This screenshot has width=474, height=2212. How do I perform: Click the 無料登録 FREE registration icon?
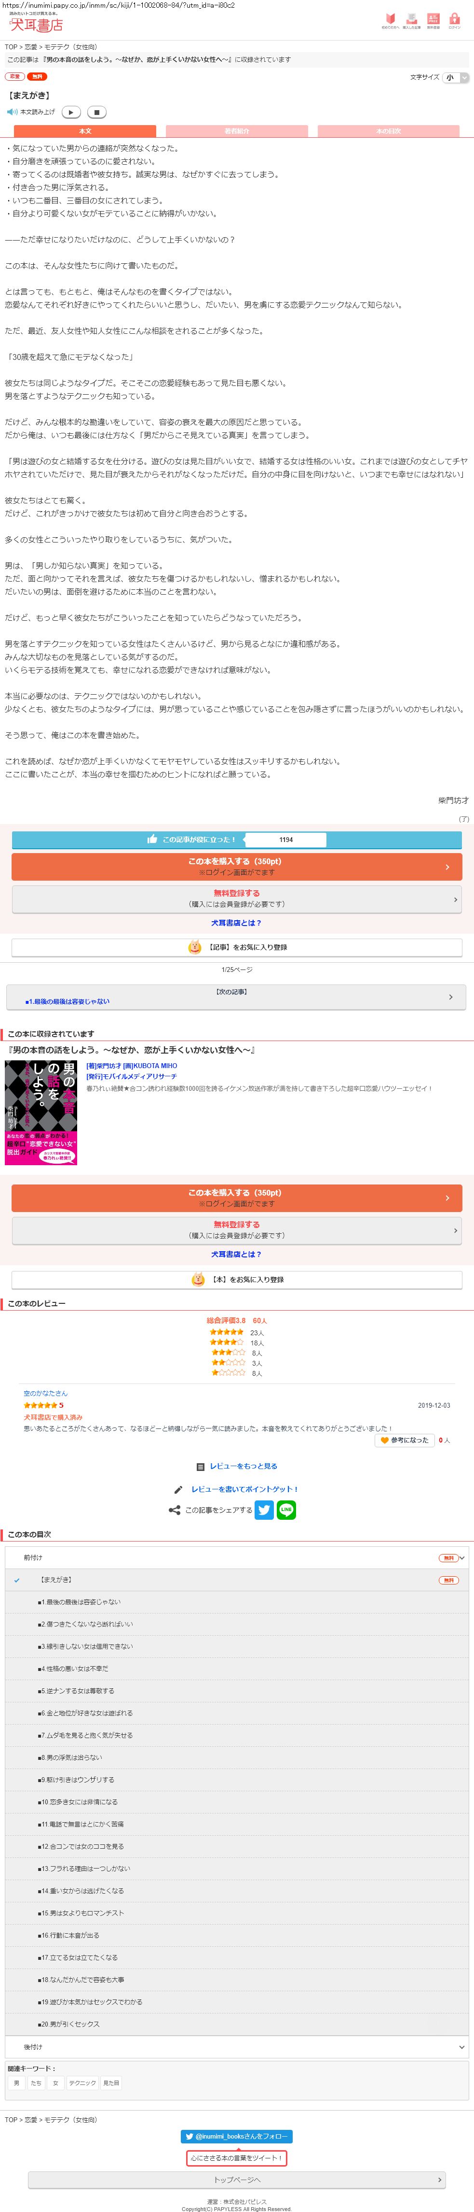[x=433, y=21]
